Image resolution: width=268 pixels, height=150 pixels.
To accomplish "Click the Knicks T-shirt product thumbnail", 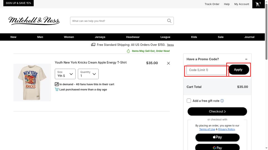I will [32, 82].
